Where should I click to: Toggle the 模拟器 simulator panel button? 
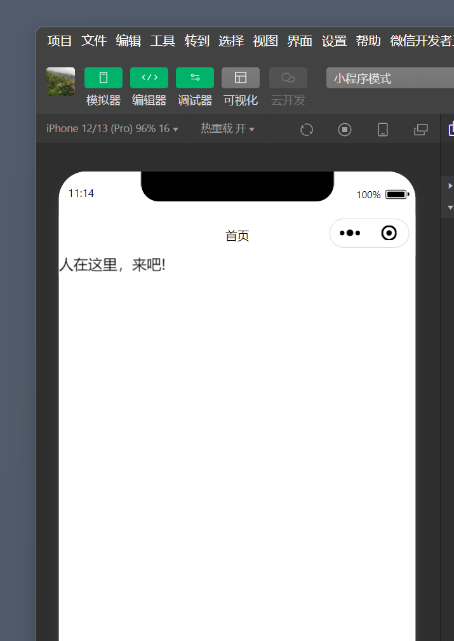click(x=103, y=78)
